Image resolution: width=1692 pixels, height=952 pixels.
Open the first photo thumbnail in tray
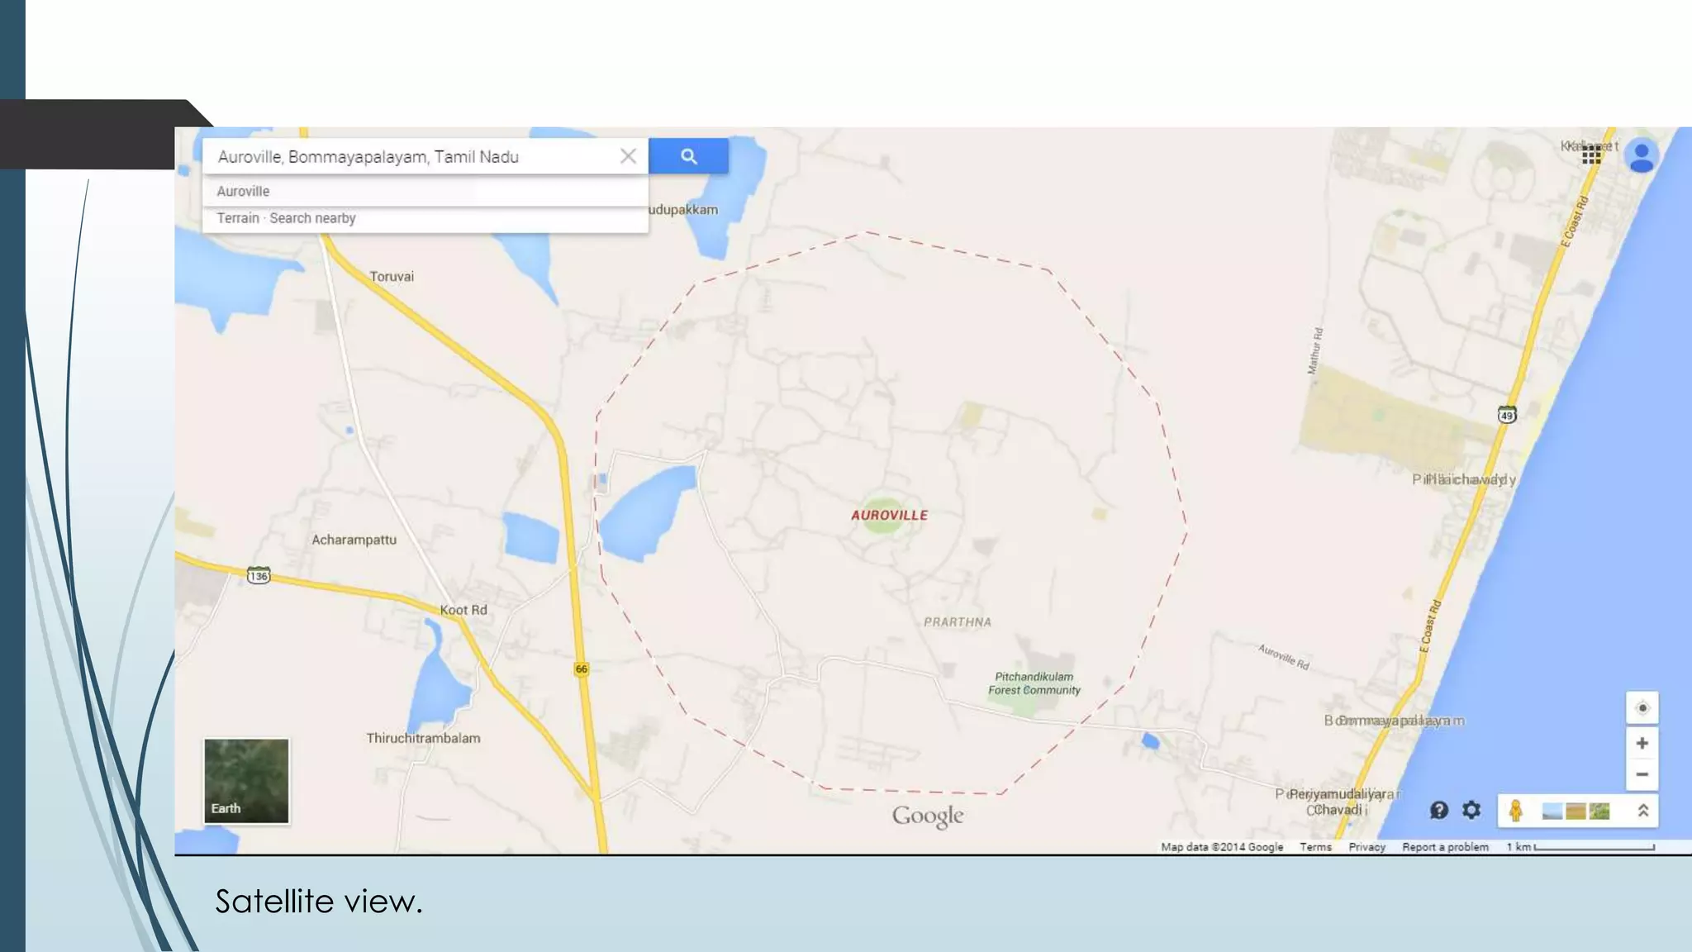click(x=1552, y=811)
